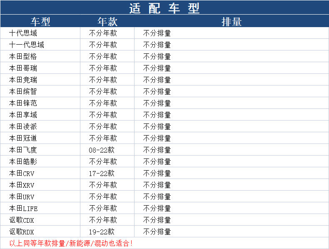Click 不分年款 in the 讴歌CDX row
Viewport: 329px width, 249px height.
pyautogui.click(x=103, y=220)
